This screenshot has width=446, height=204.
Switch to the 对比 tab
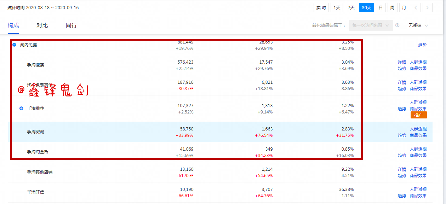pos(42,25)
